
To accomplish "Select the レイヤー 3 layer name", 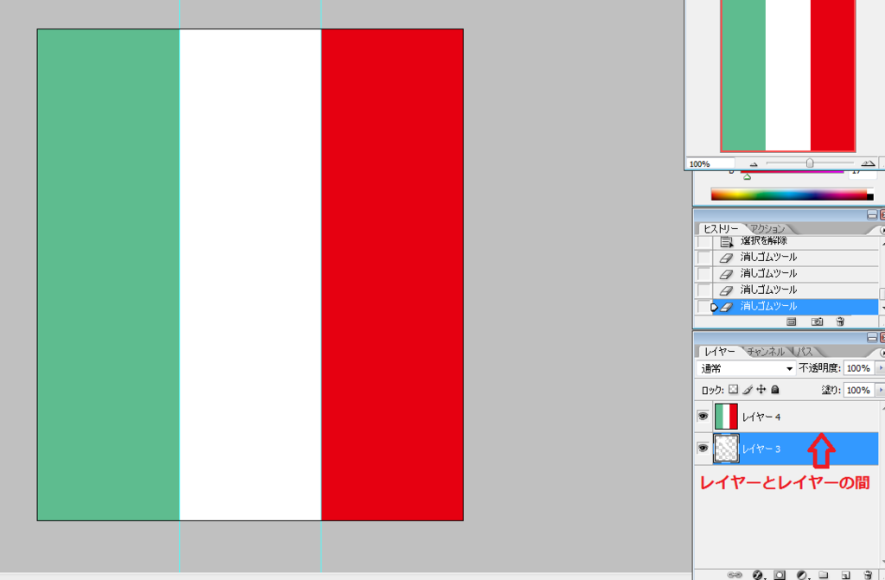I will [761, 449].
